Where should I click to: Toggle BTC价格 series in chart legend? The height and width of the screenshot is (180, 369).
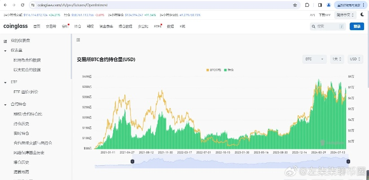click(213, 70)
